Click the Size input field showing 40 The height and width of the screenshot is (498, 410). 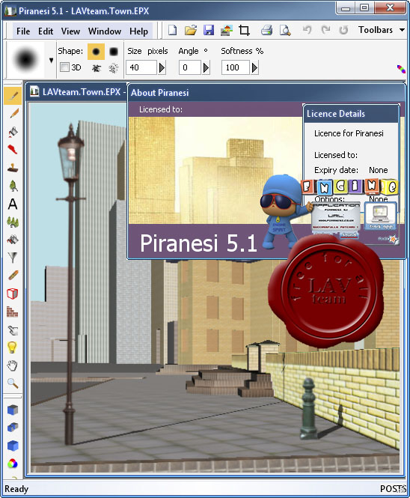click(141, 67)
